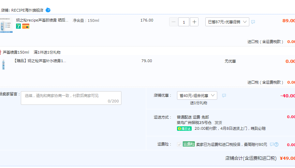Decrease quantity with the minus button
Screen dimensions: 295x168
pos(173,22)
